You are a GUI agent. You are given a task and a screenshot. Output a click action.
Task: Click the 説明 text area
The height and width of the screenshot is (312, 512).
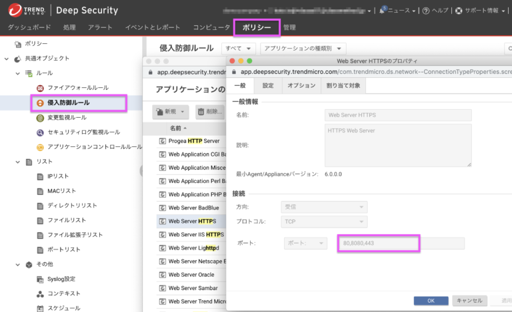[398, 145]
